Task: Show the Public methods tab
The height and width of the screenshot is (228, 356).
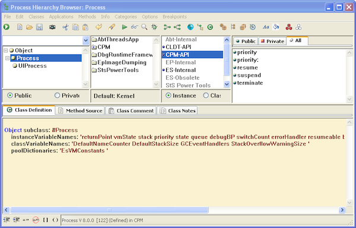Action: click(x=246, y=41)
